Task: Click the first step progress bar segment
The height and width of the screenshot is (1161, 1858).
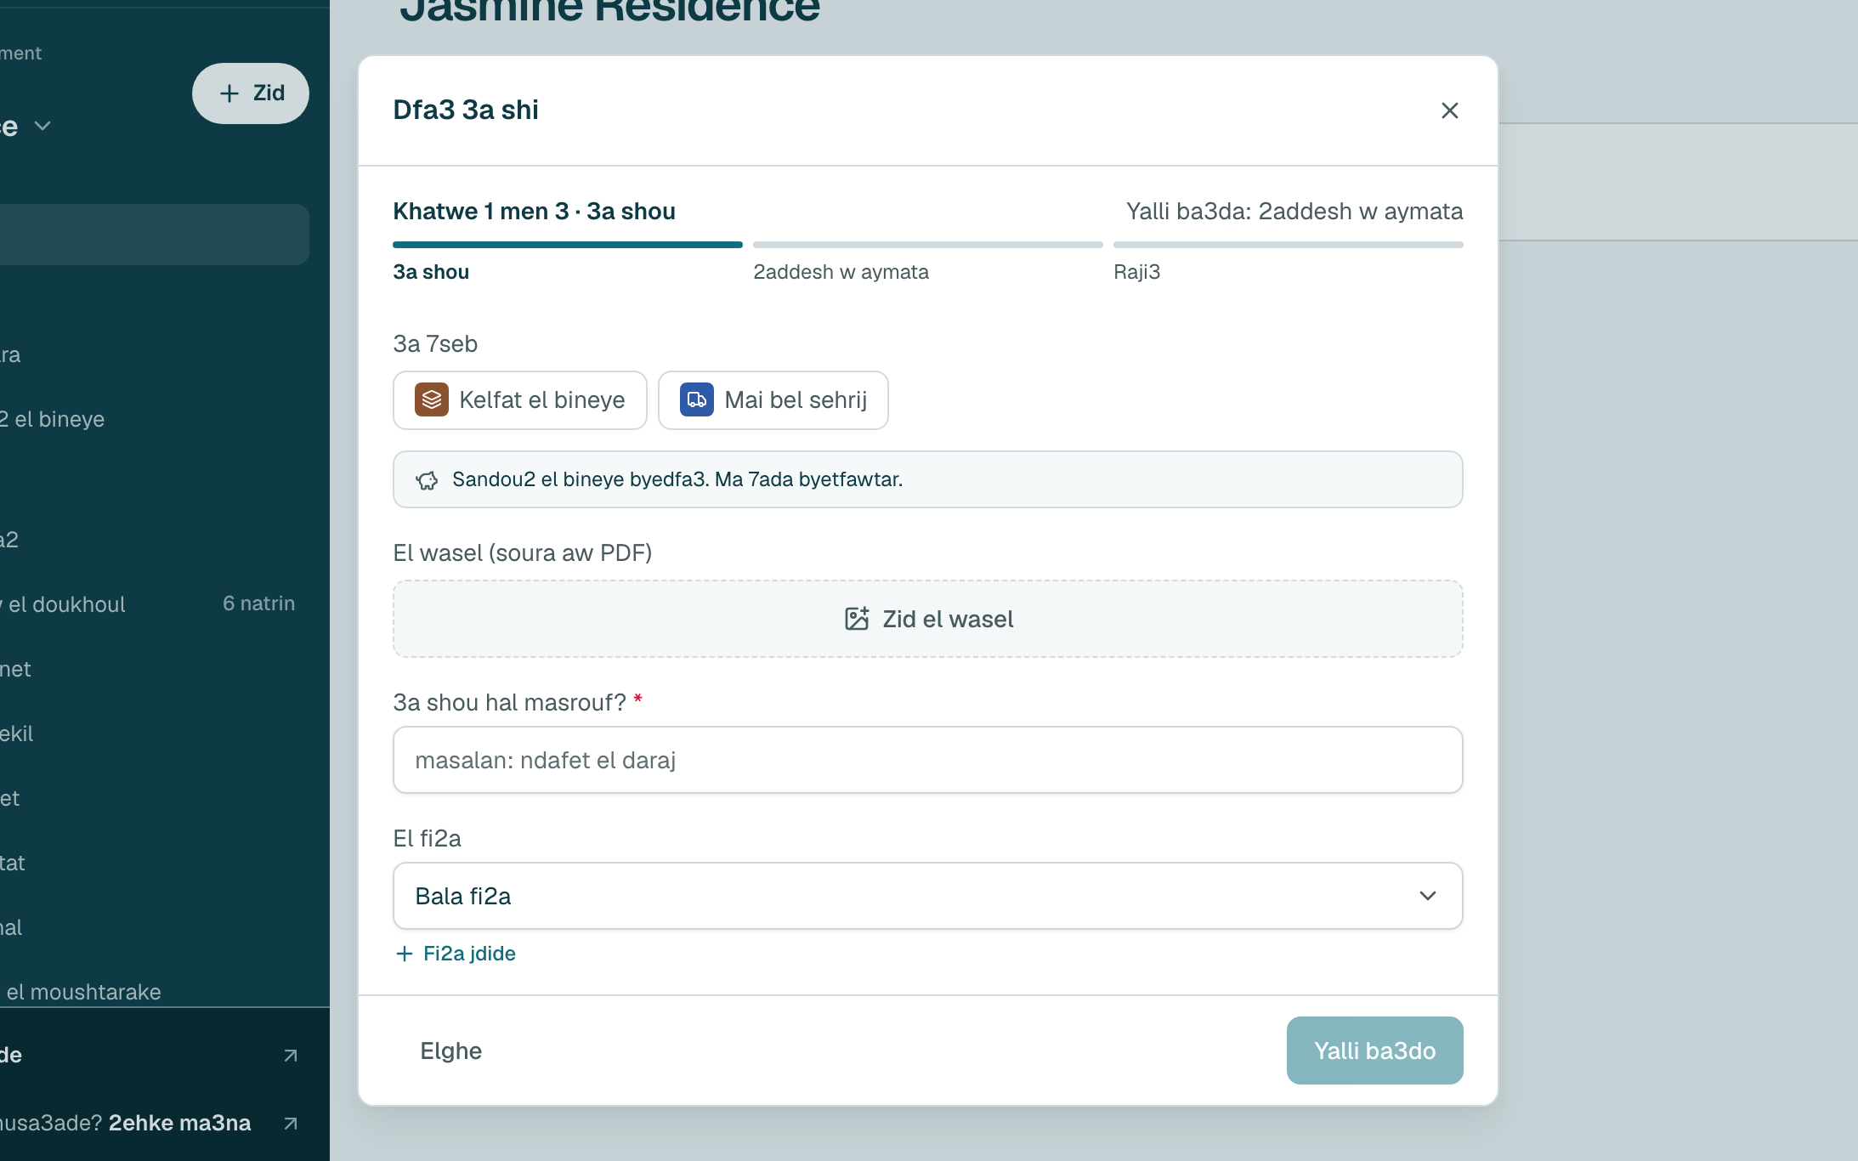Action: pyautogui.click(x=568, y=245)
